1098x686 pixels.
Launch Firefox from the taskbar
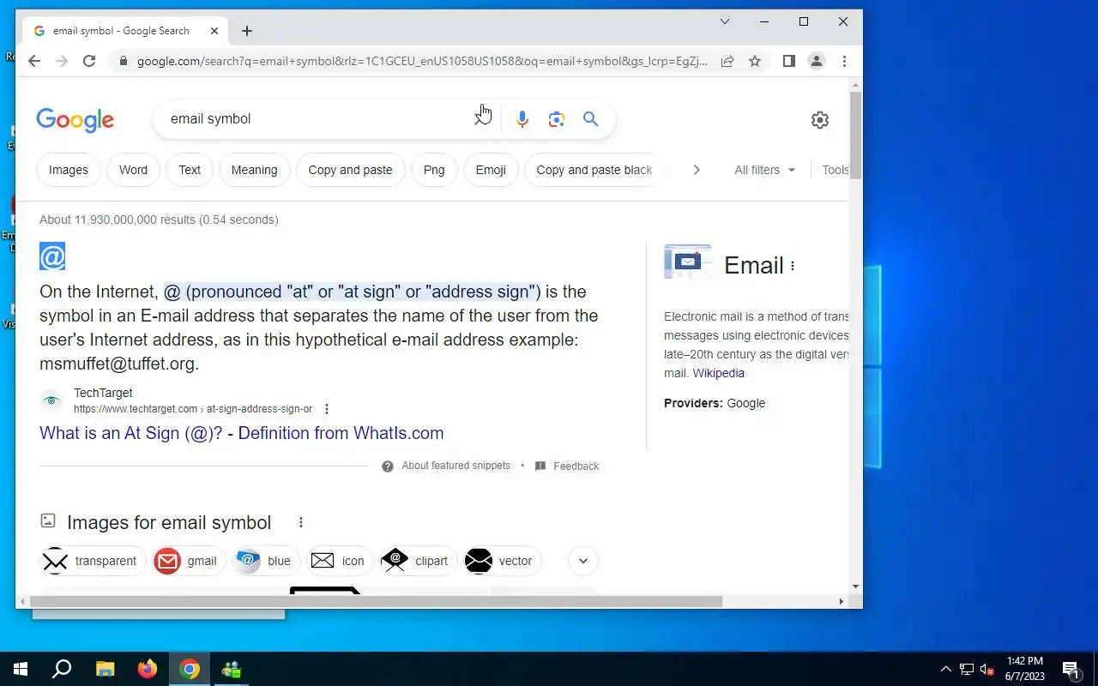(x=148, y=669)
